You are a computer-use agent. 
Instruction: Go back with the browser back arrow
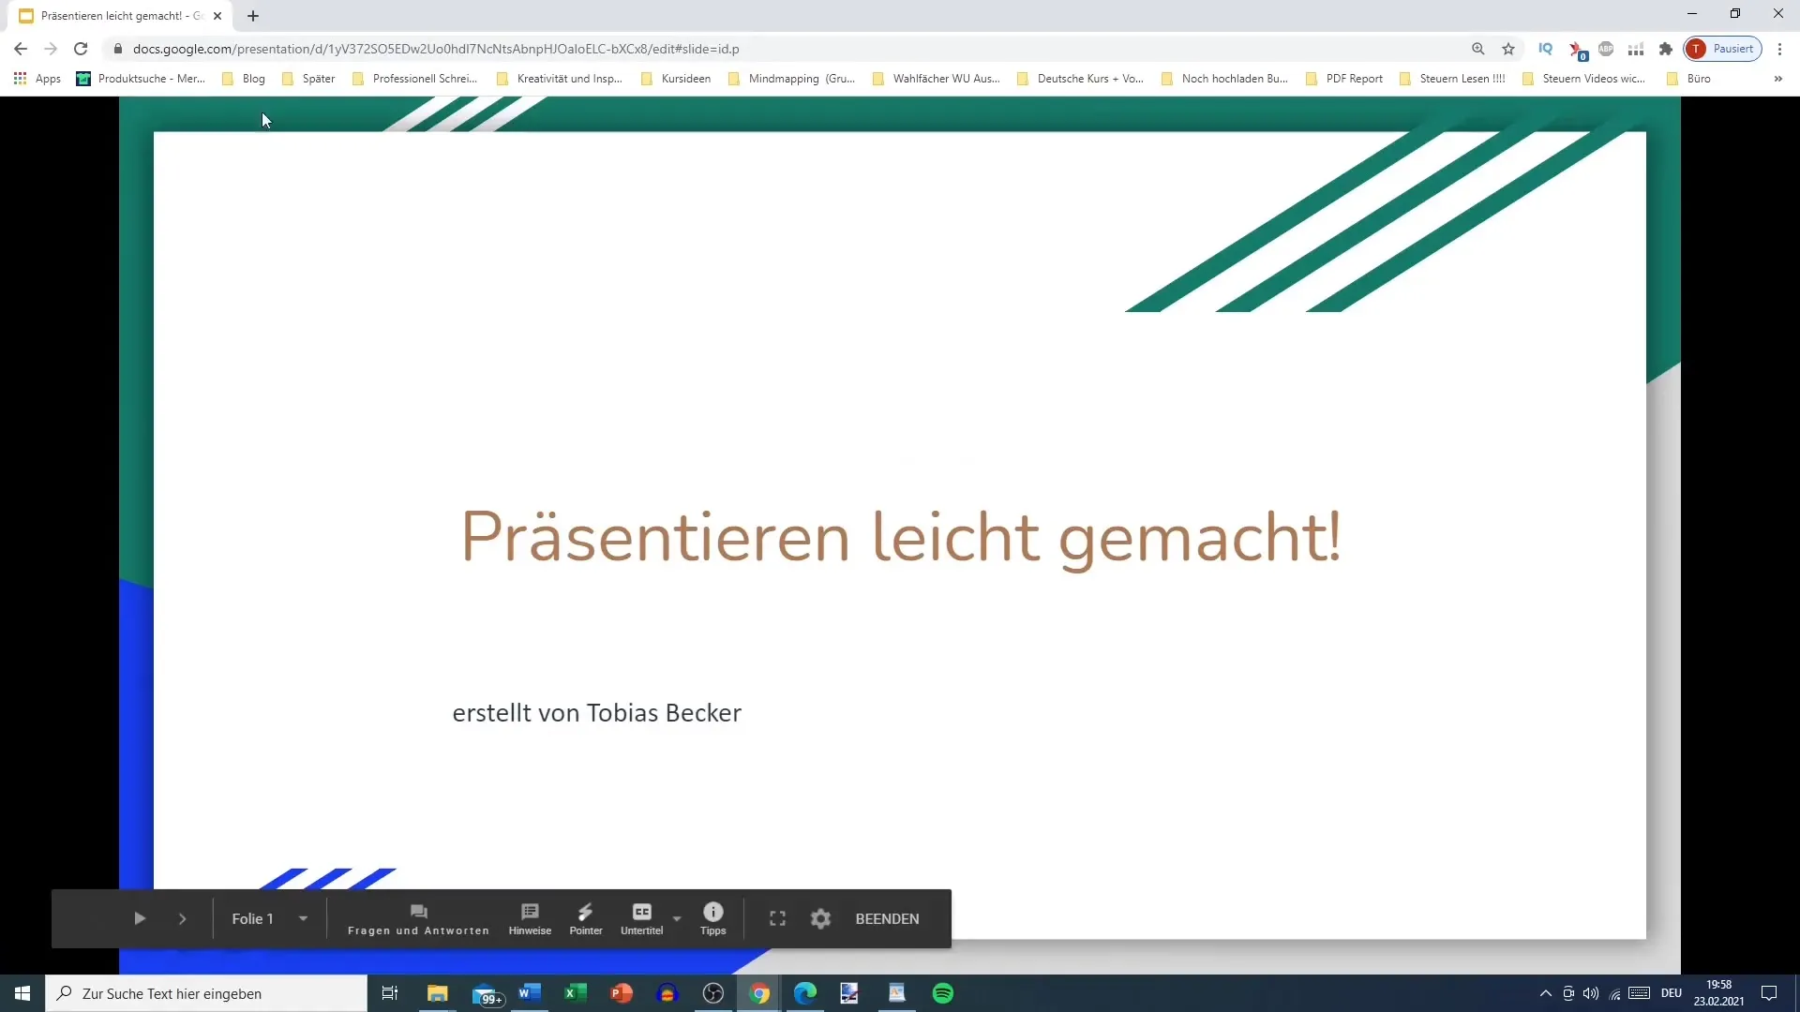(21, 49)
